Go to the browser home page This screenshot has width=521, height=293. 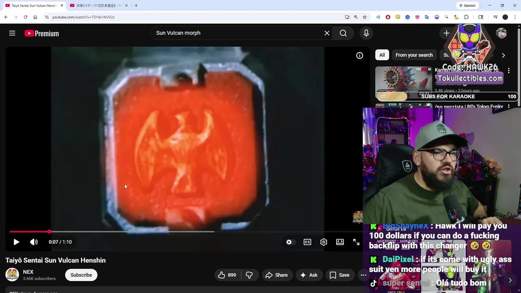(35, 17)
